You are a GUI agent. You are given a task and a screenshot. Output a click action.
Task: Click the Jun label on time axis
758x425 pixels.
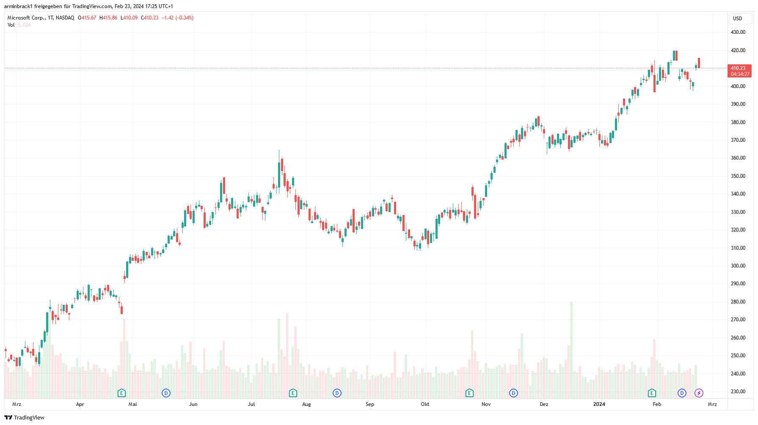point(193,404)
